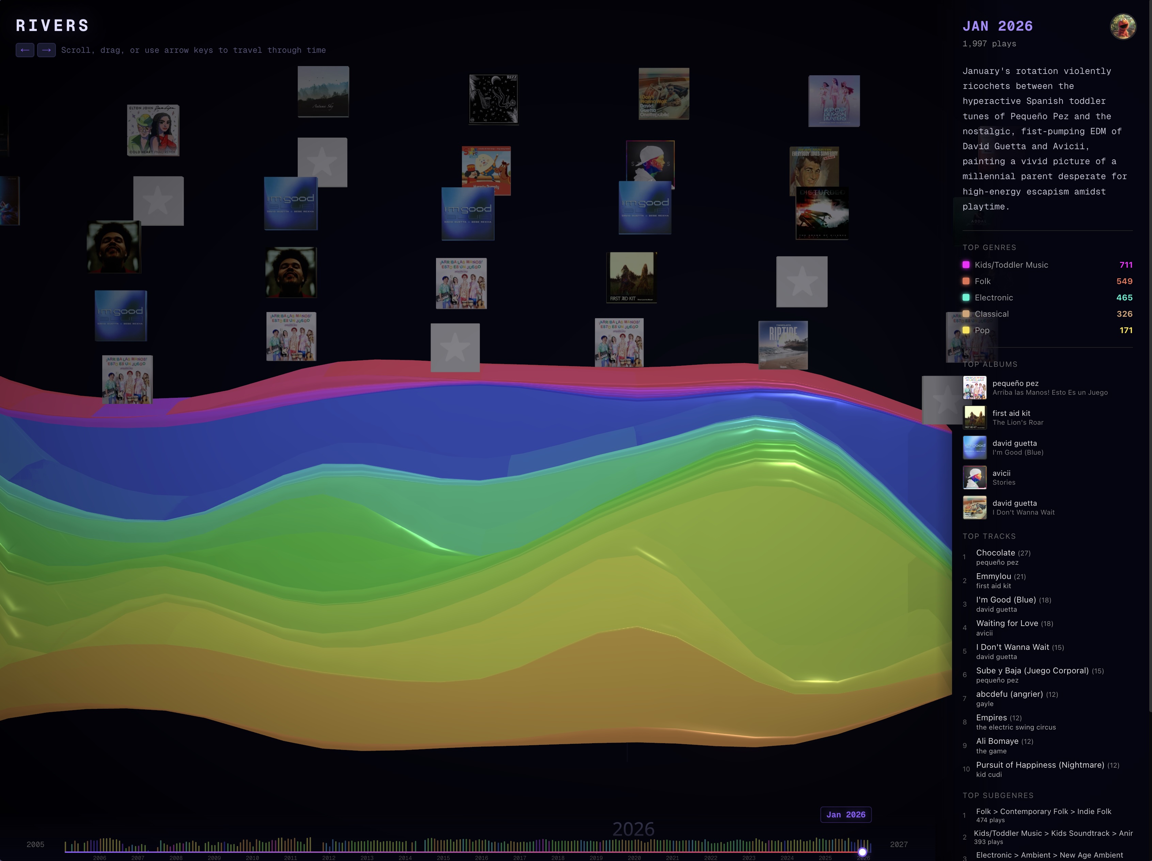The image size is (1152, 861).
Task: Select the Kids/Toddler Music genre swatch
Action: (966, 265)
